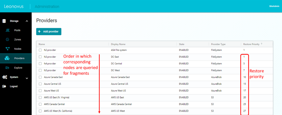Check the AWS US West (N. California) checkbox
The height and width of the screenshot is (115, 282).
(40, 111)
